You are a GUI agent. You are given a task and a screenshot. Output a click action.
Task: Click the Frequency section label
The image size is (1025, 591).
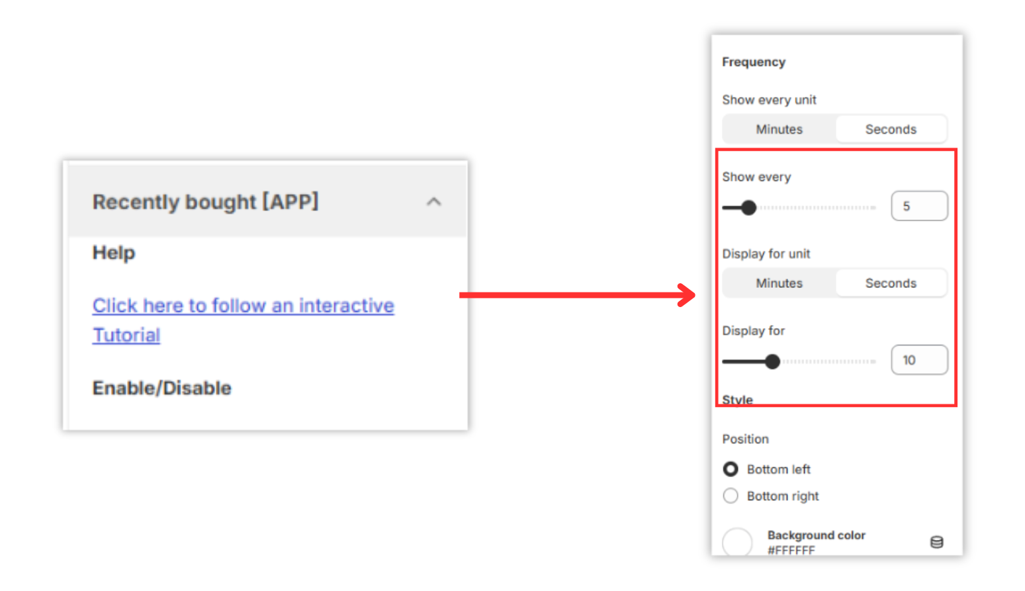point(753,62)
